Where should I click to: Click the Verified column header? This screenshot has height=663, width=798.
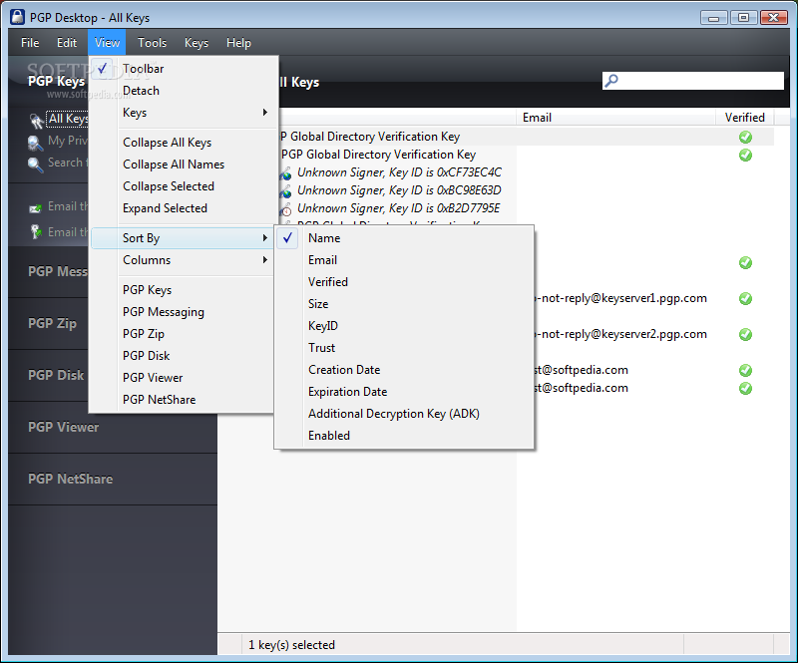744,117
